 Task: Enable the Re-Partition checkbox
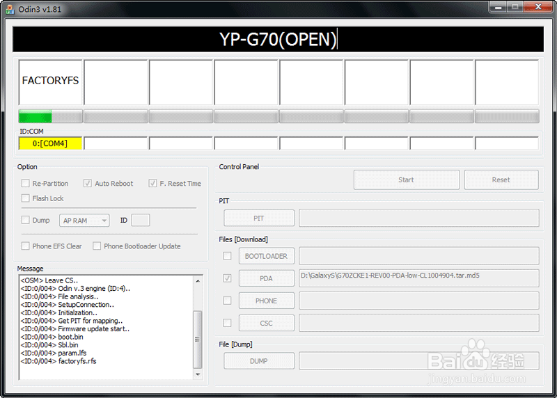pos(25,183)
